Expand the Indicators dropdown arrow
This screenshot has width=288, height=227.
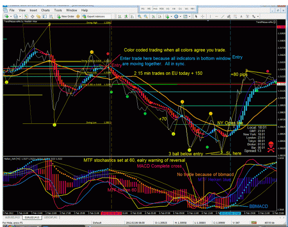[171, 17]
